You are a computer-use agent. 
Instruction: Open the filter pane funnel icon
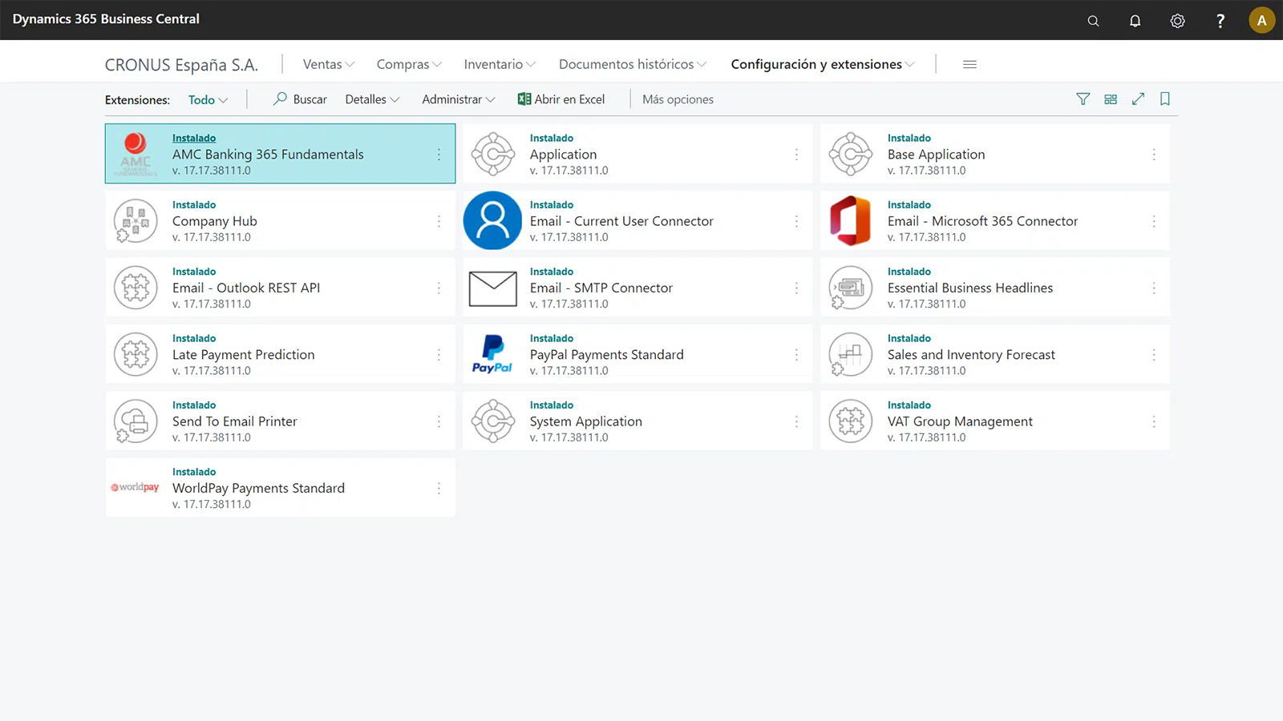point(1083,99)
